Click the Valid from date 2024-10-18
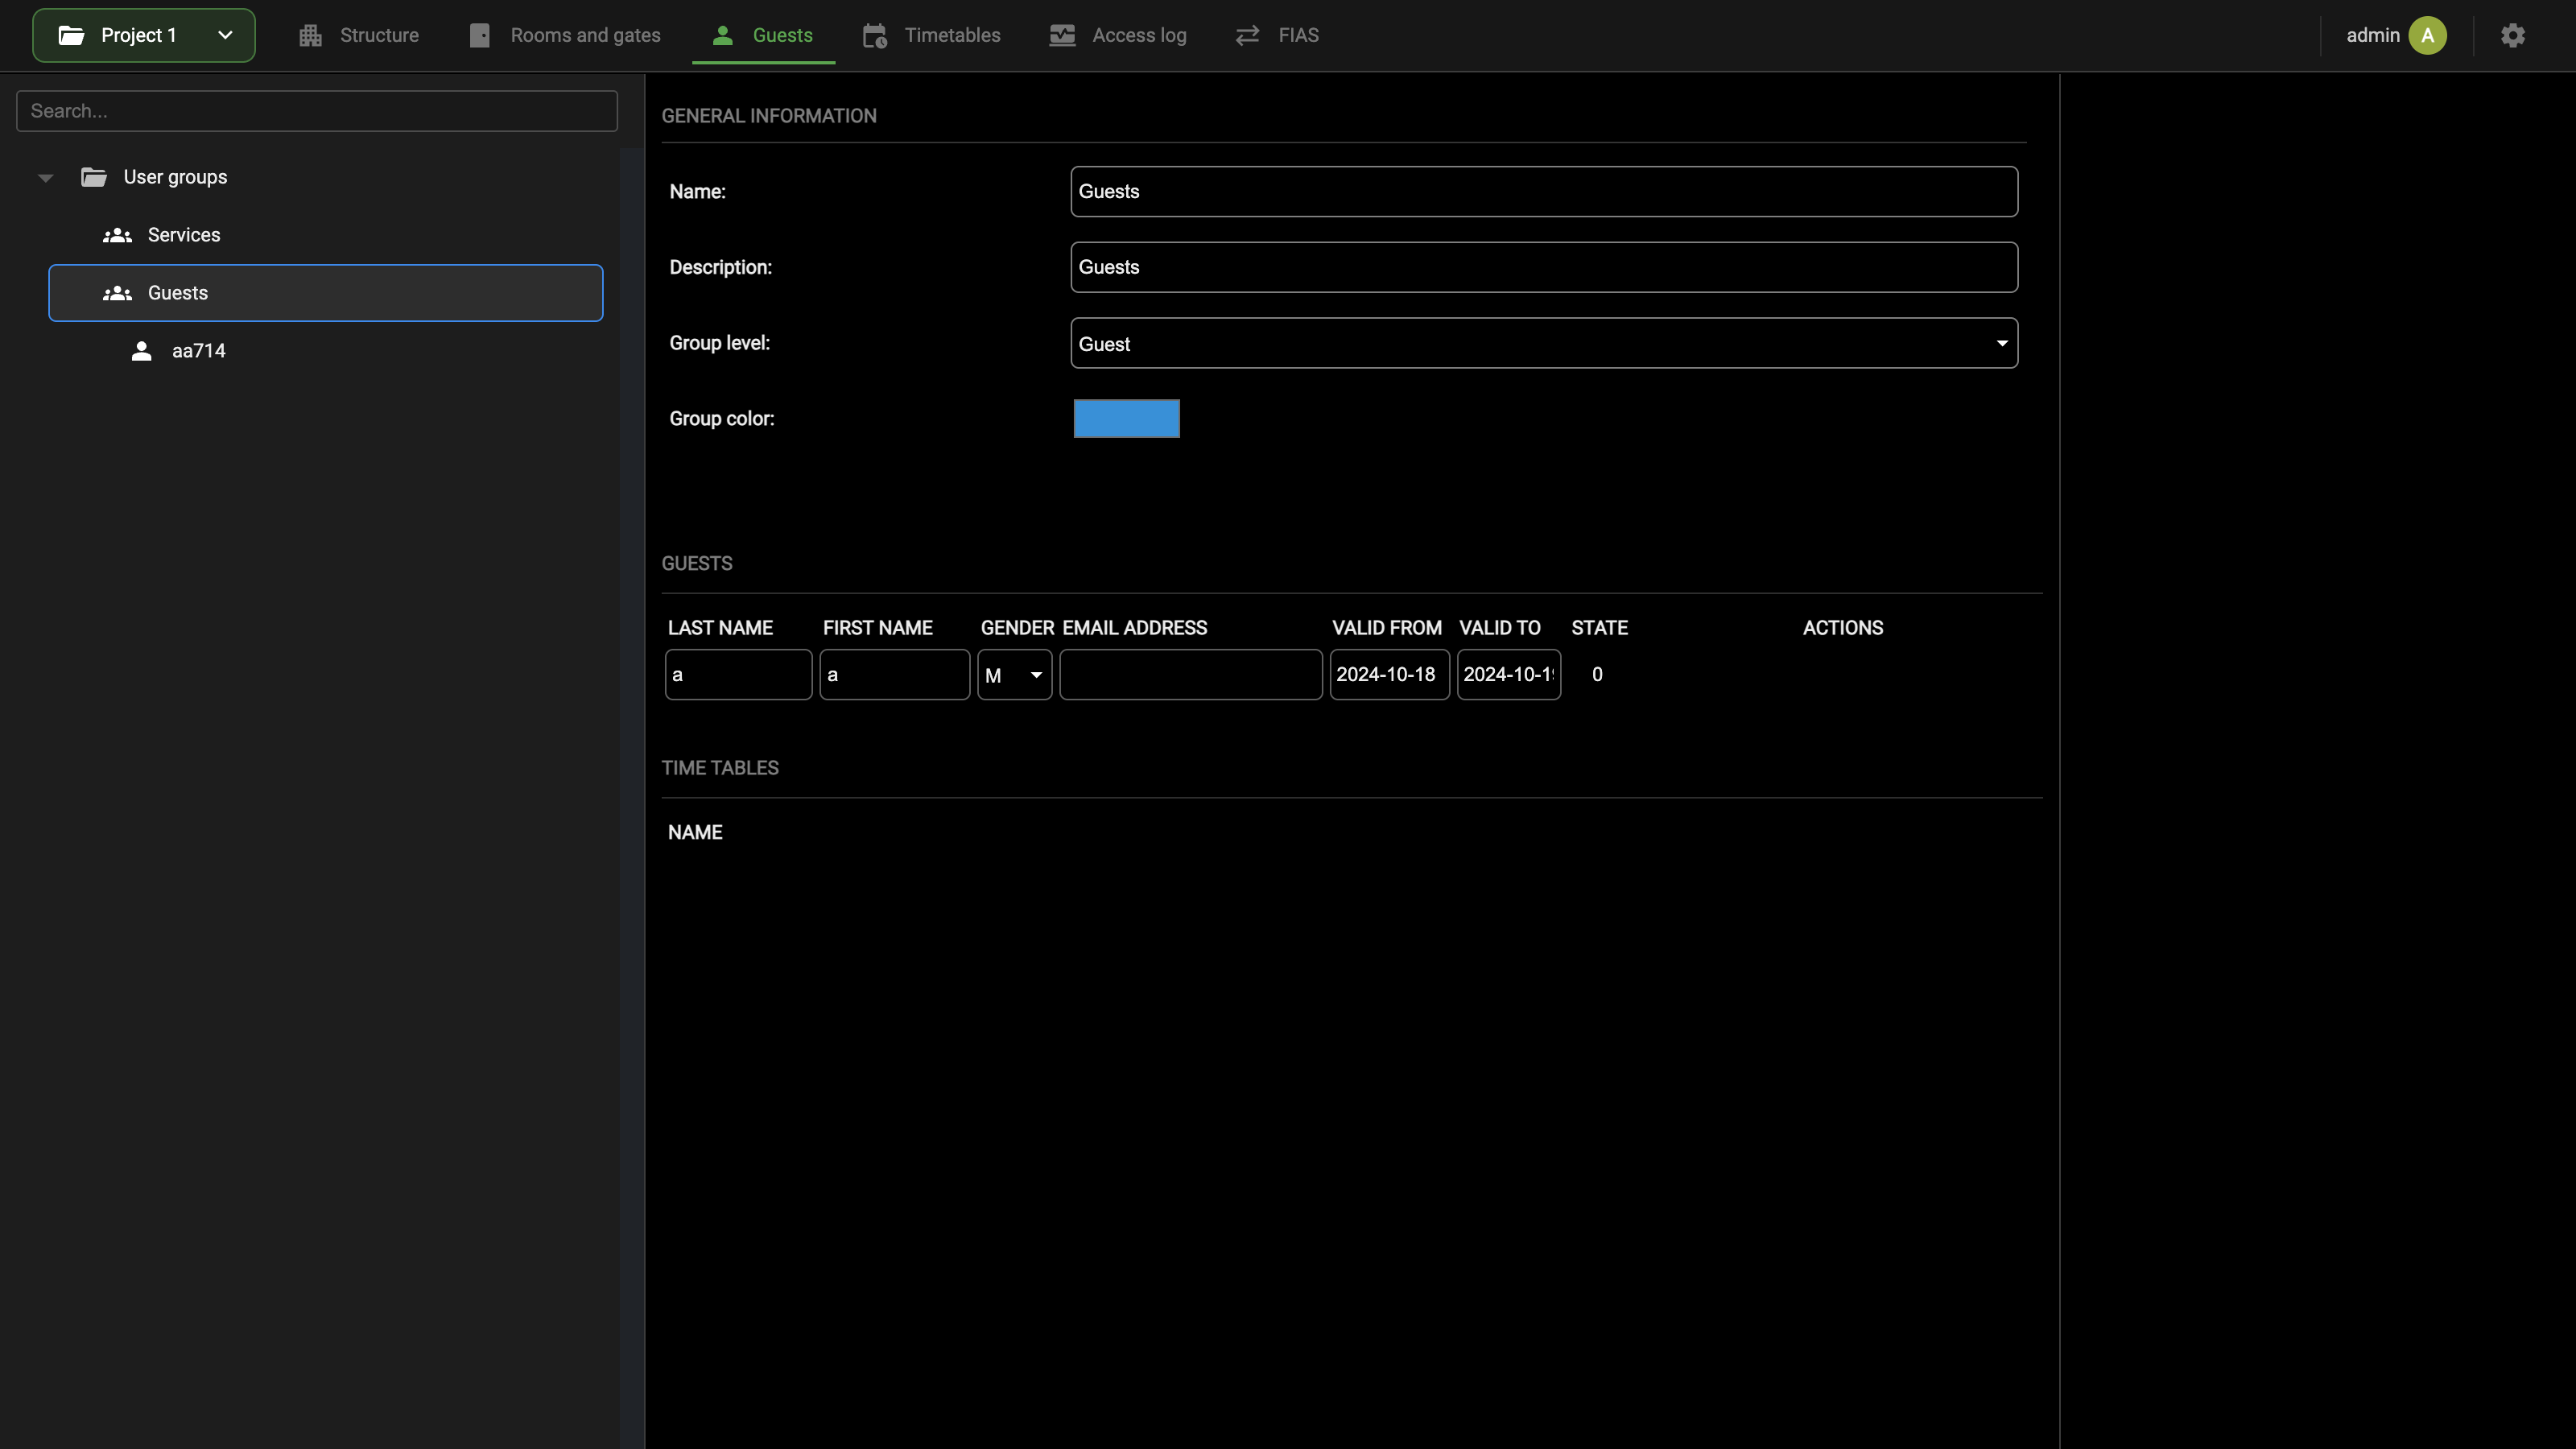Viewport: 2576px width, 1449px height. 1389,675
